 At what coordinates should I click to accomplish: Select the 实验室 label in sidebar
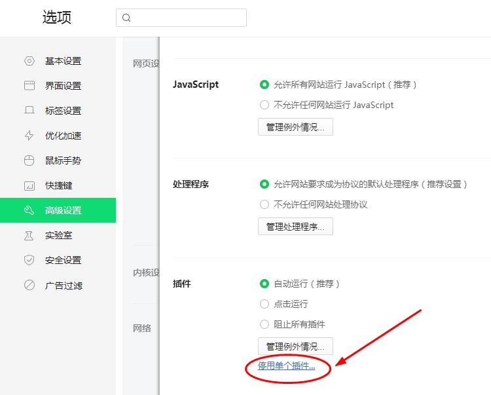tap(58, 235)
